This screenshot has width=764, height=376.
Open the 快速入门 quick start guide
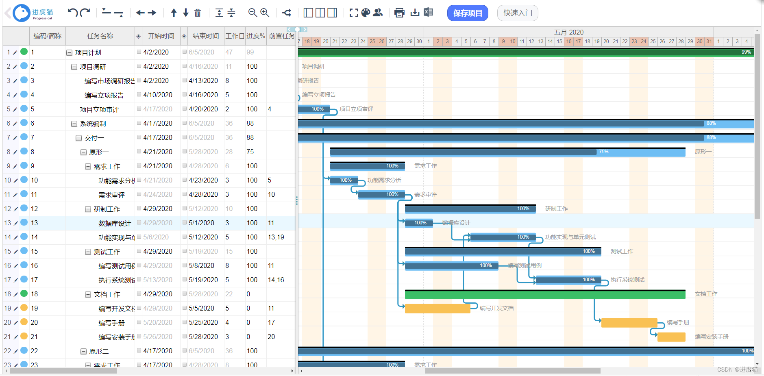(x=518, y=13)
